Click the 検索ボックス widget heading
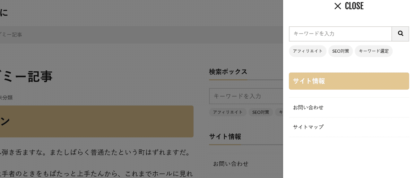 pyautogui.click(x=228, y=72)
